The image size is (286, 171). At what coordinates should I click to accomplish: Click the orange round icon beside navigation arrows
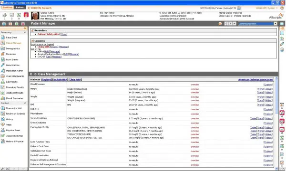click(220, 24)
